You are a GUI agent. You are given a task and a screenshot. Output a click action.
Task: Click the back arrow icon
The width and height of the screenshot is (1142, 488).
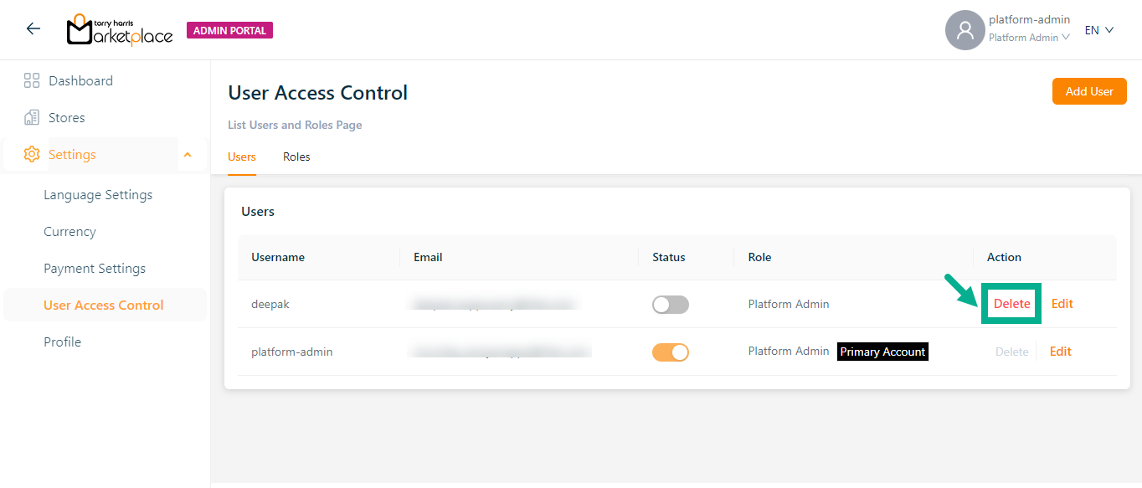coord(33,29)
